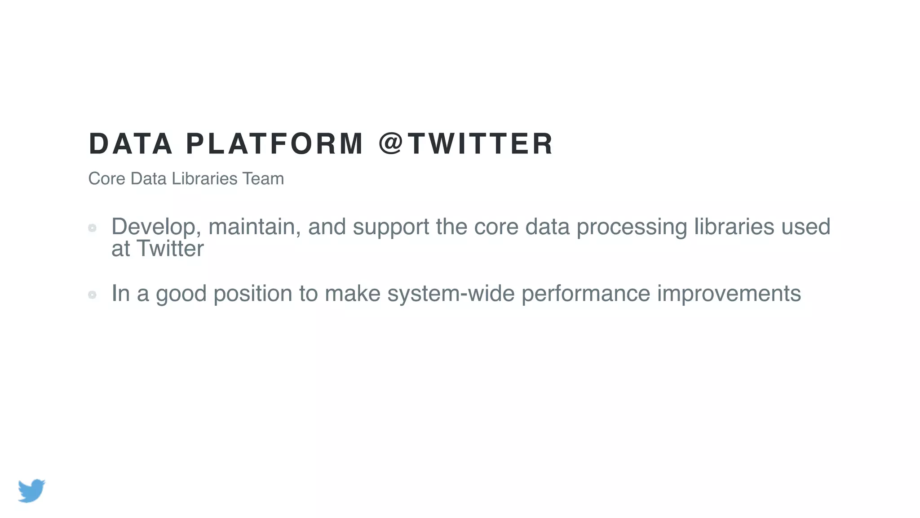This screenshot has height=518, width=920.
Task: Click the word TWITTER in the heading
Action: click(x=480, y=144)
